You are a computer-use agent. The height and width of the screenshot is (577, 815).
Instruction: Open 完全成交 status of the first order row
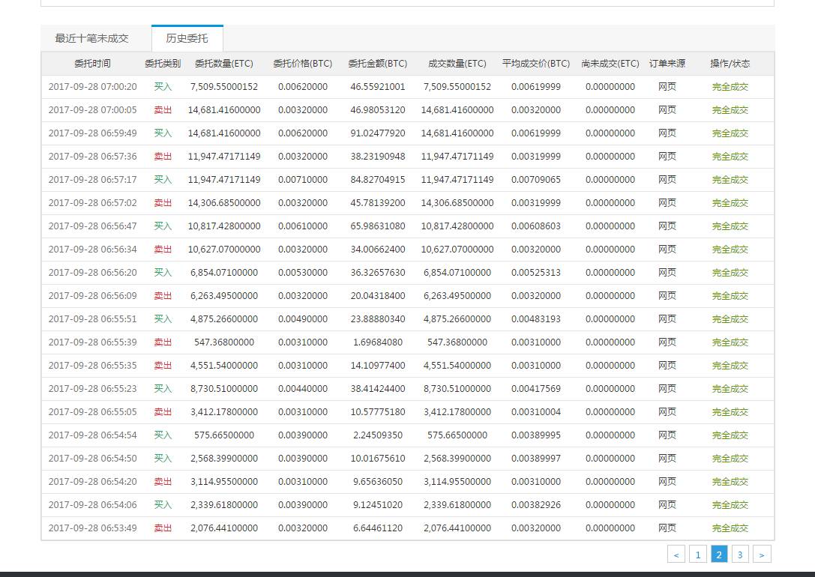(x=729, y=86)
